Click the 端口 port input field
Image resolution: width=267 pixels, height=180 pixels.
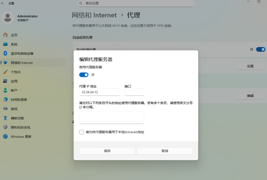[134, 92]
